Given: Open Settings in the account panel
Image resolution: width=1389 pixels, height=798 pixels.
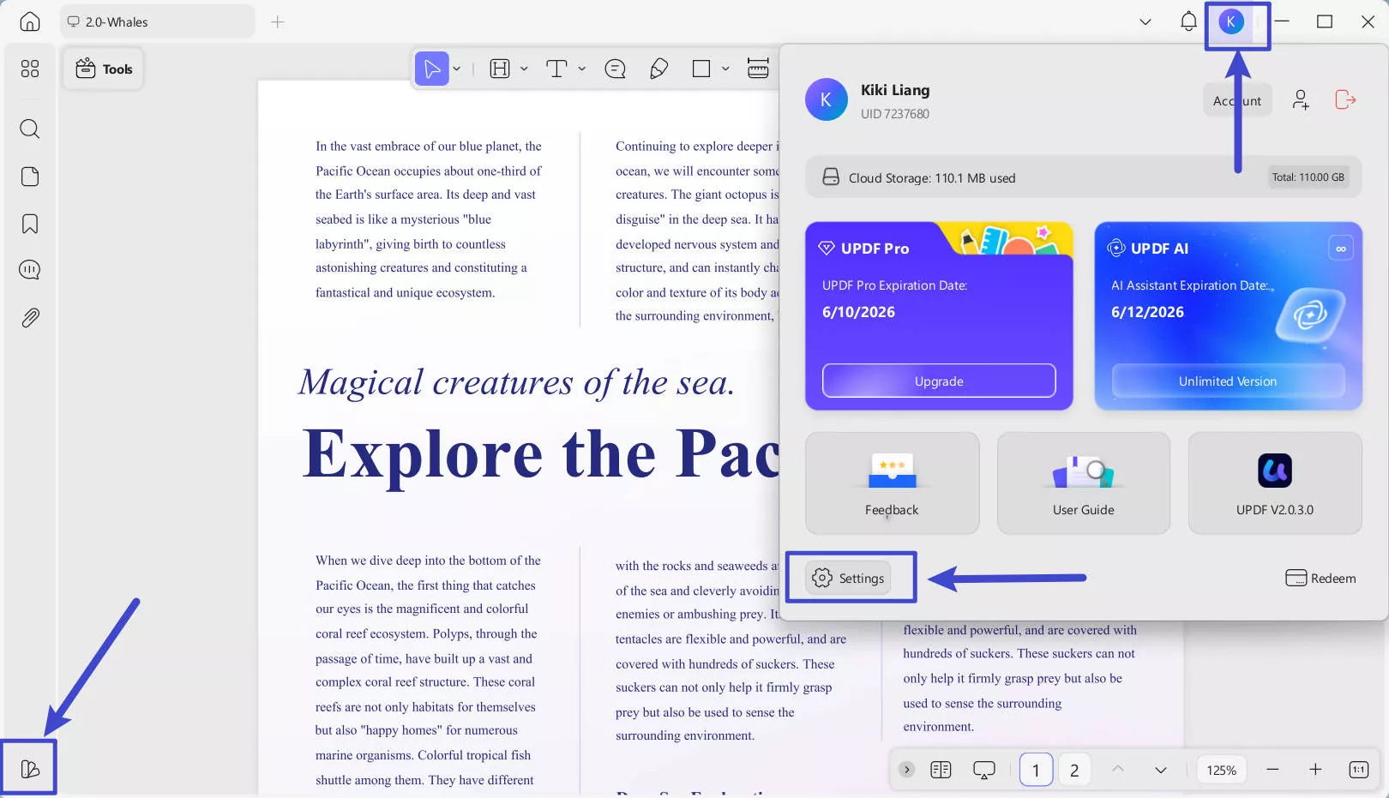Looking at the screenshot, I should pyautogui.click(x=849, y=579).
